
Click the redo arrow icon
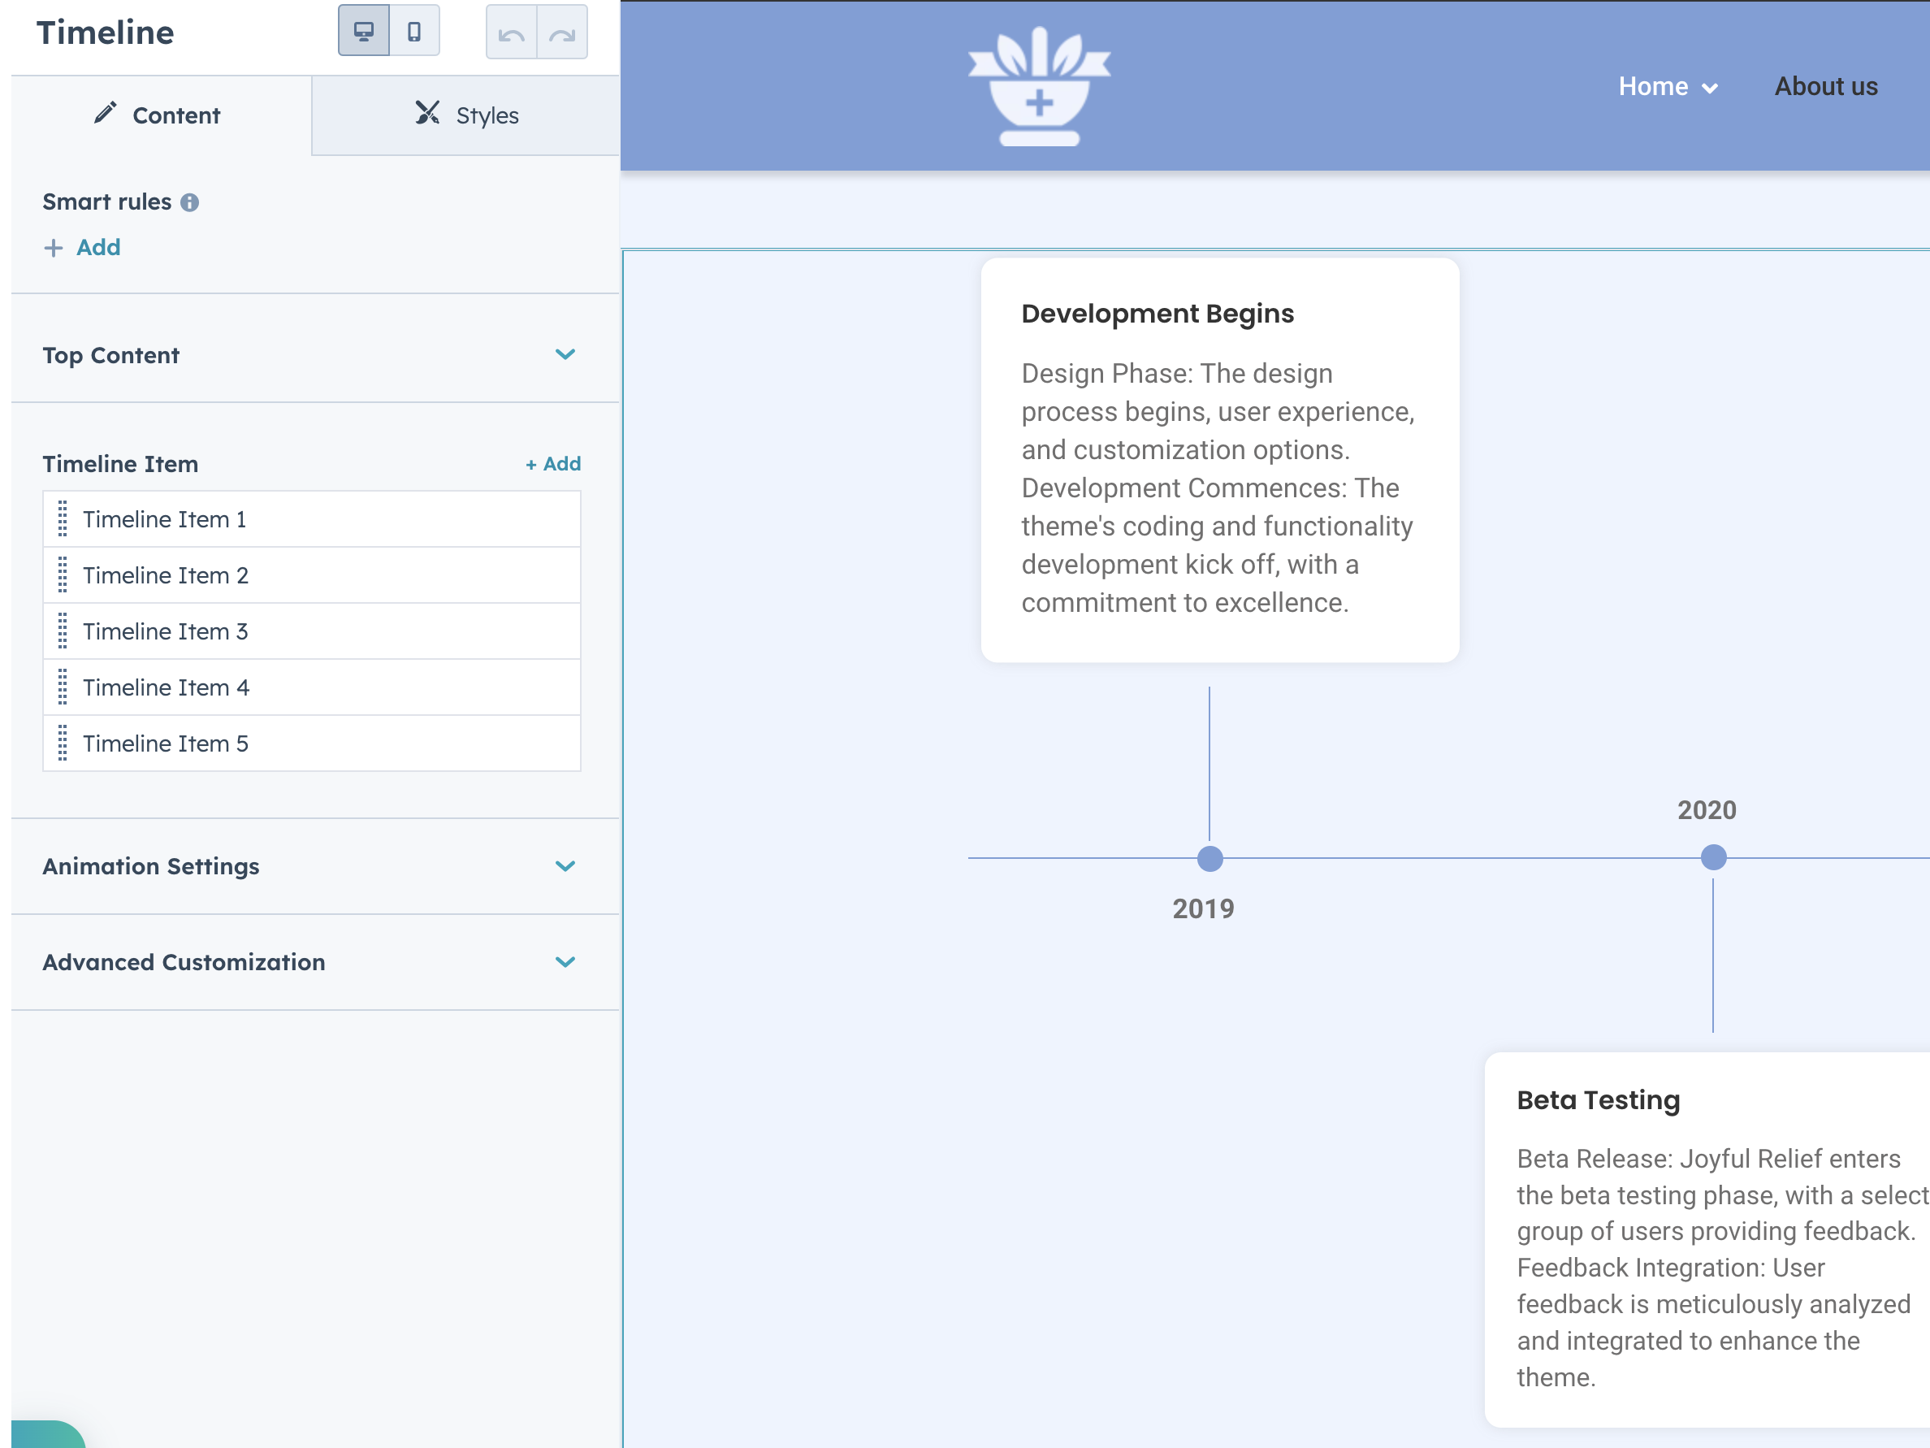point(562,33)
